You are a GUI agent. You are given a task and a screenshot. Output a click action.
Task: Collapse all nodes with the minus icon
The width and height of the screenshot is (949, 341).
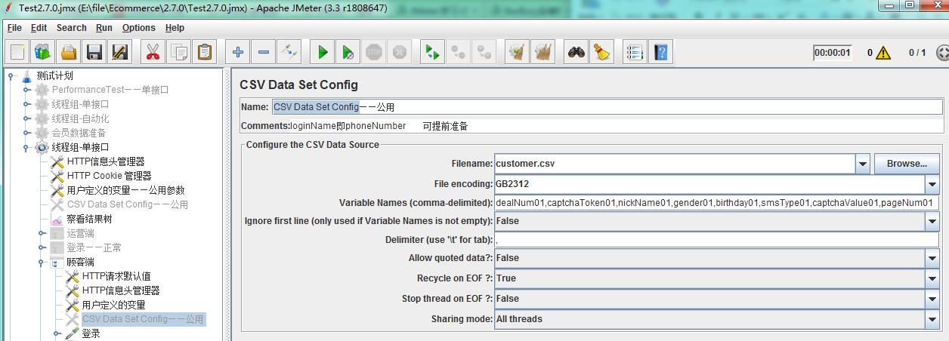tap(264, 53)
